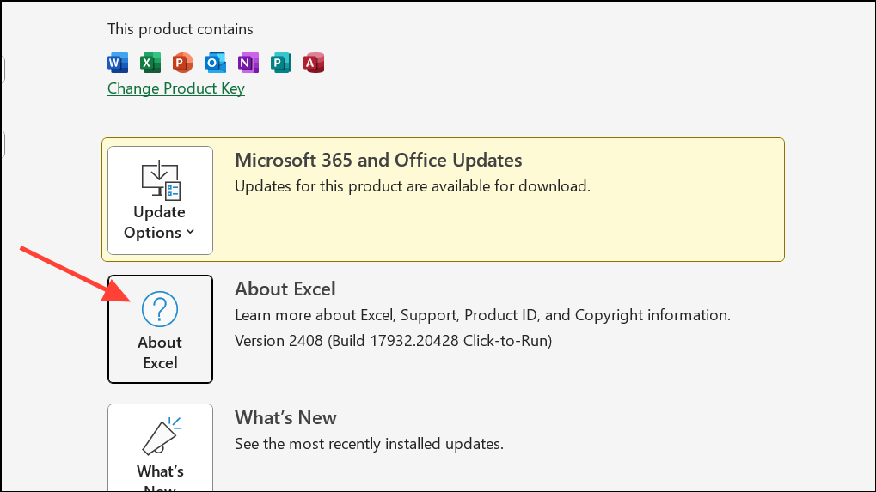
Task: Click the megaphone icon for What's New
Action: [x=161, y=435]
